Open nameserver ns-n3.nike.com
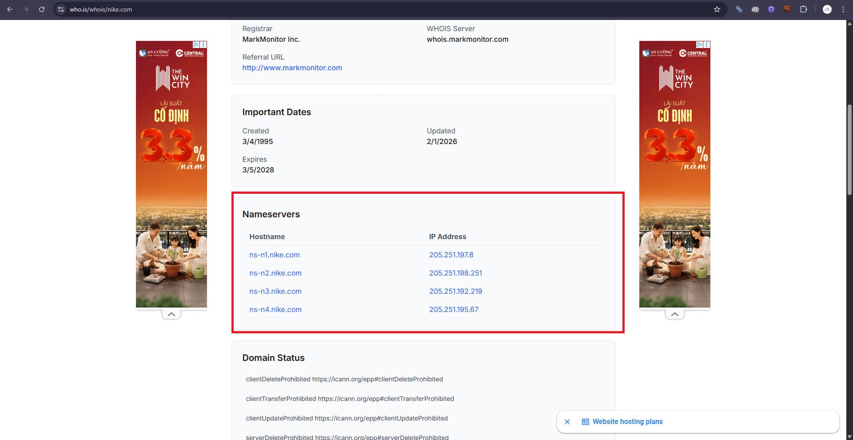The image size is (853, 440). coord(275,291)
